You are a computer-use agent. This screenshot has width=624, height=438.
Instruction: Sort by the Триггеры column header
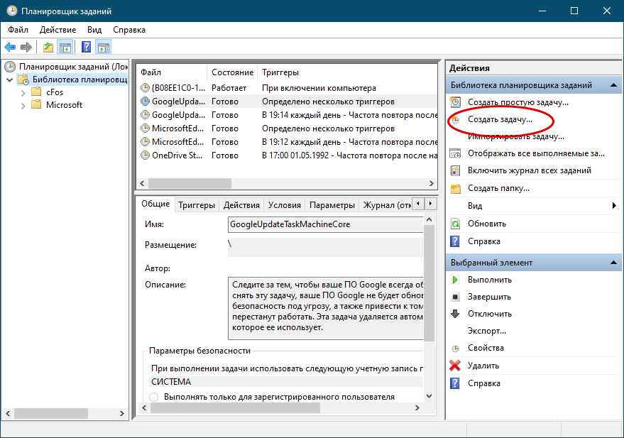click(347, 72)
